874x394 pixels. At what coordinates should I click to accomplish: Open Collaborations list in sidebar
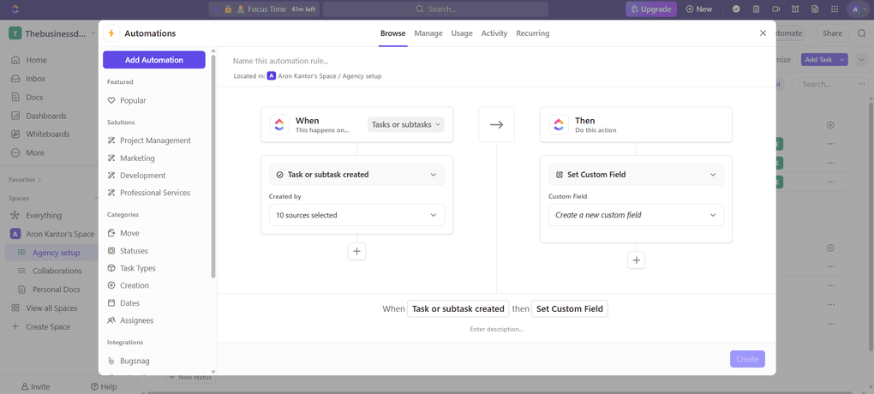(57, 271)
